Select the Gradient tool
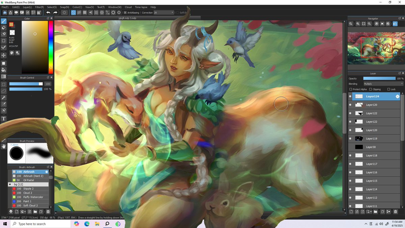Image resolution: width=405 pixels, height=228 pixels. point(4,77)
